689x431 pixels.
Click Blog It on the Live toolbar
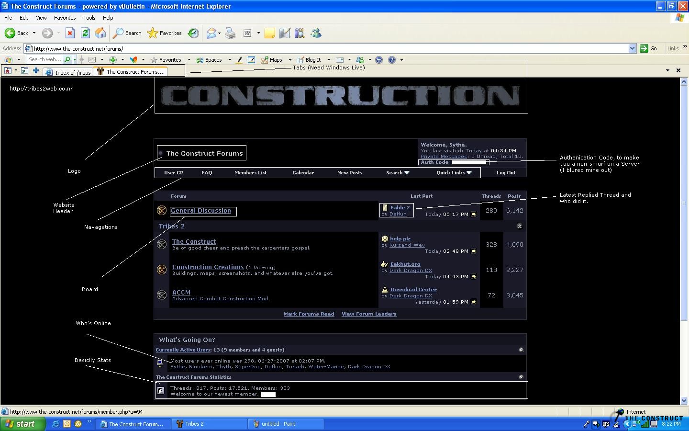pos(309,60)
